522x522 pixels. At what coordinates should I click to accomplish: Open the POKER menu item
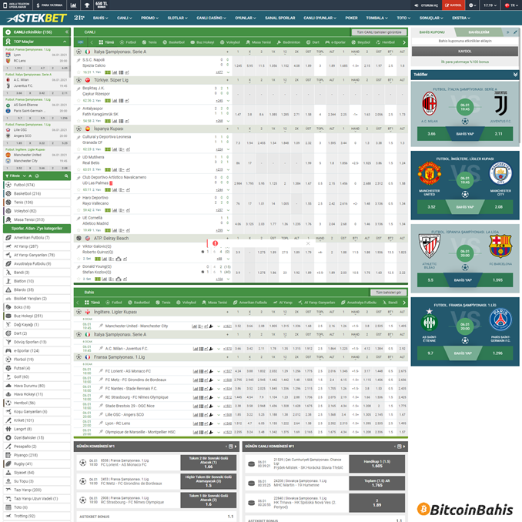(x=351, y=18)
